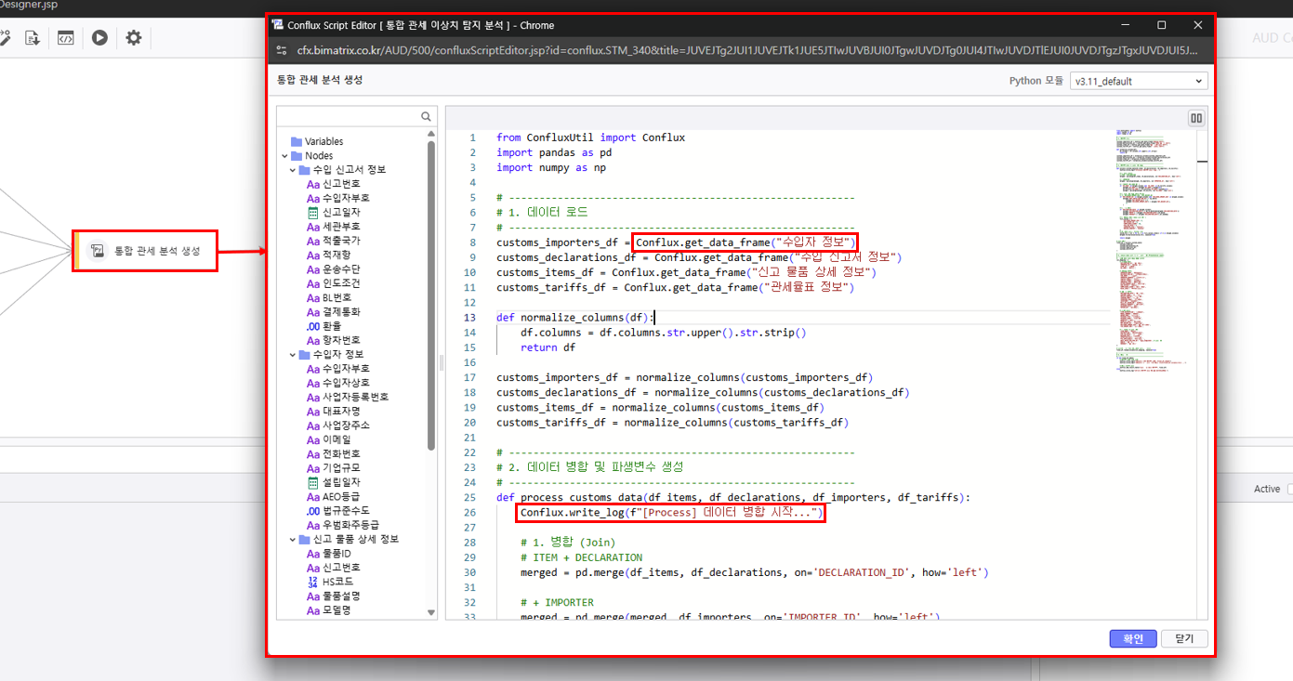Viewport: 1293px width, 681px height.
Task: Click the document export toolbar icon
Action: point(33,38)
